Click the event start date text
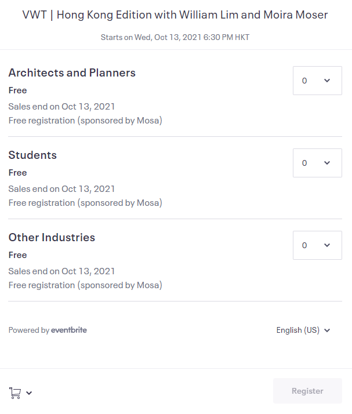The height and width of the screenshot is (414, 352). (x=175, y=37)
